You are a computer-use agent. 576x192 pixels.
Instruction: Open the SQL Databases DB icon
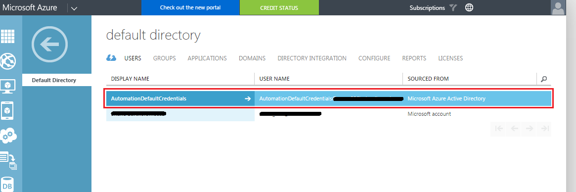point(7,185)
